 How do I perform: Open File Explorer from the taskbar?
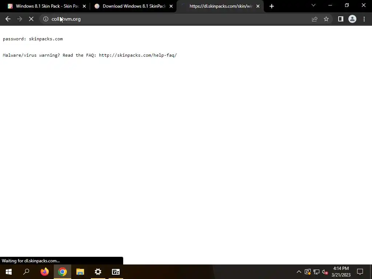click(x=80, y=272)
